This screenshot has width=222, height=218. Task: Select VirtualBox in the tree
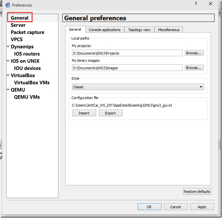click(23, 75)
